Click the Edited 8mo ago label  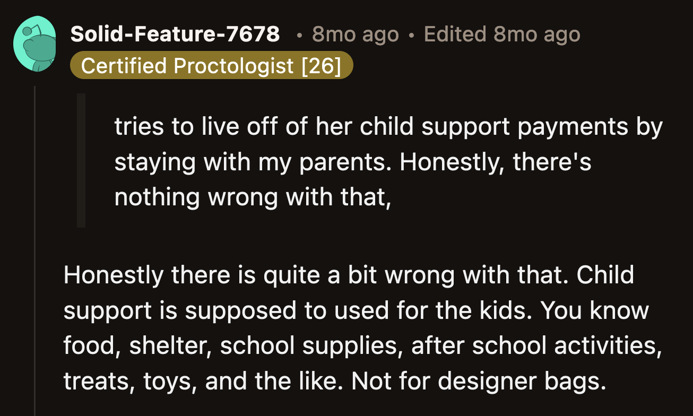pyautogui.click(x=501, y=34)
